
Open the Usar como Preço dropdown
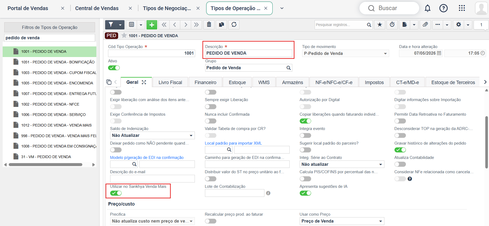click(x=342, y=221)
